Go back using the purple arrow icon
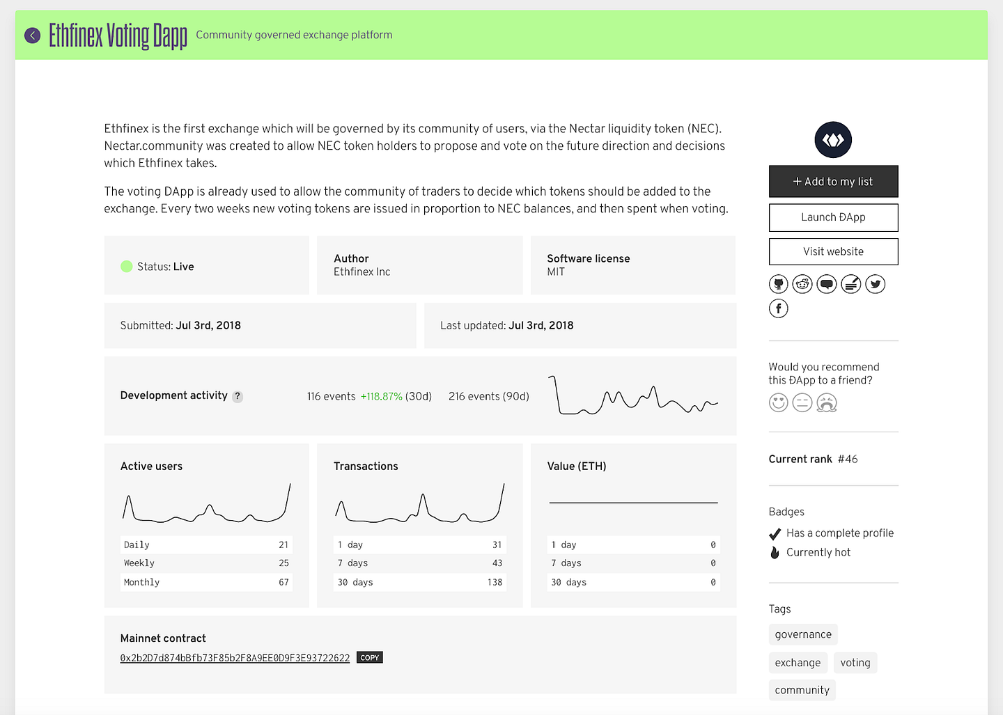Viewport: 1003px width, 715px height. (x=32, y=36)
